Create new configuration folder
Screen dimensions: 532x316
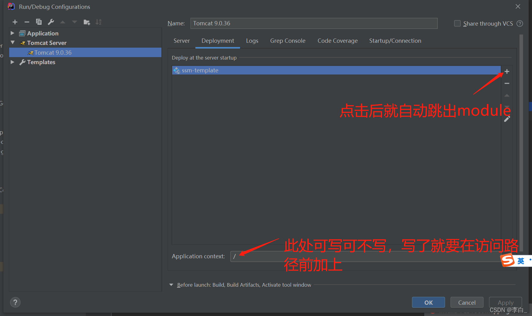coord(87,22)
